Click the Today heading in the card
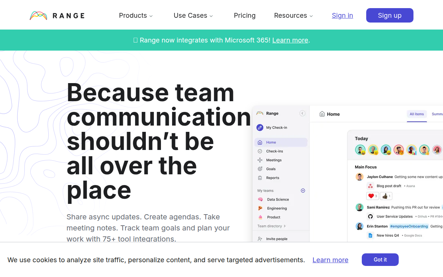The image size is (443, 277). point(361,138)
